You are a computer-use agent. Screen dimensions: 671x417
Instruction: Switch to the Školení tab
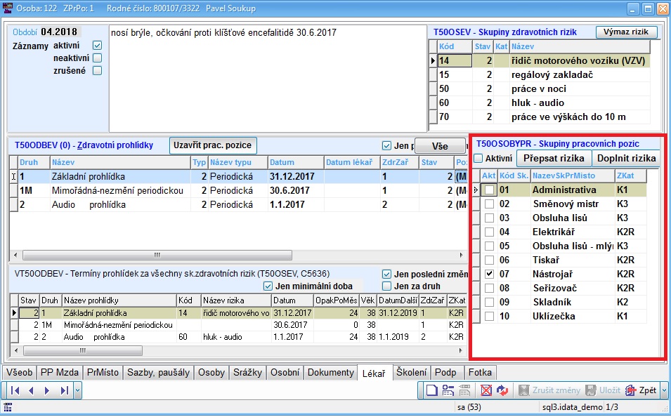410,373
